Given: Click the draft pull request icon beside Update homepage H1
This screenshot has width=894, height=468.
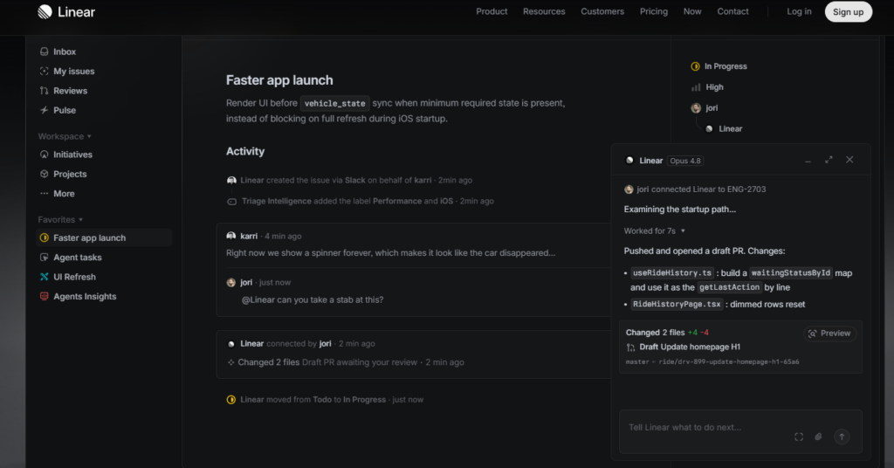Looking at the screenshot, I should [630, 348].
